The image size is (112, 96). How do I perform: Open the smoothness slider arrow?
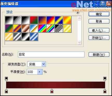[x=40, y=72]
